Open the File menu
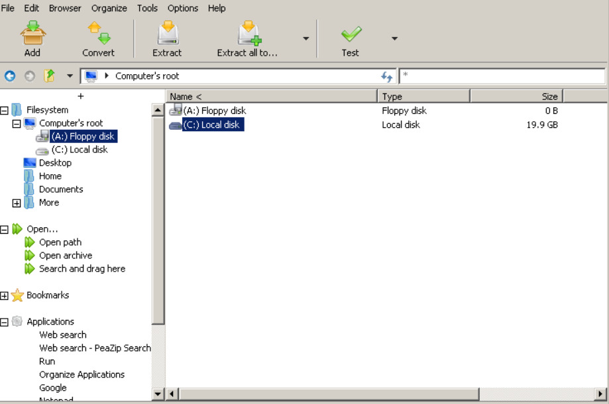The height and width of the screenshot is (404, 609). (x=7, y=8)
